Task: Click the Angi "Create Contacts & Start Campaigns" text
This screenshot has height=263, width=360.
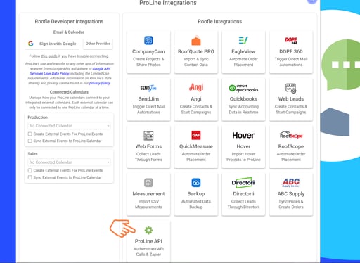Action: [196, 110]
